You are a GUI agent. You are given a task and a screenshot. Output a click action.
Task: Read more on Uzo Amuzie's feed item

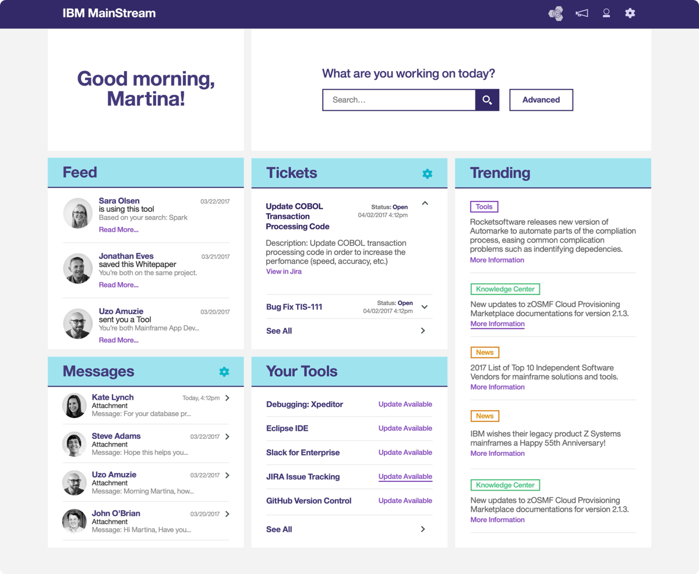point(118,340)
